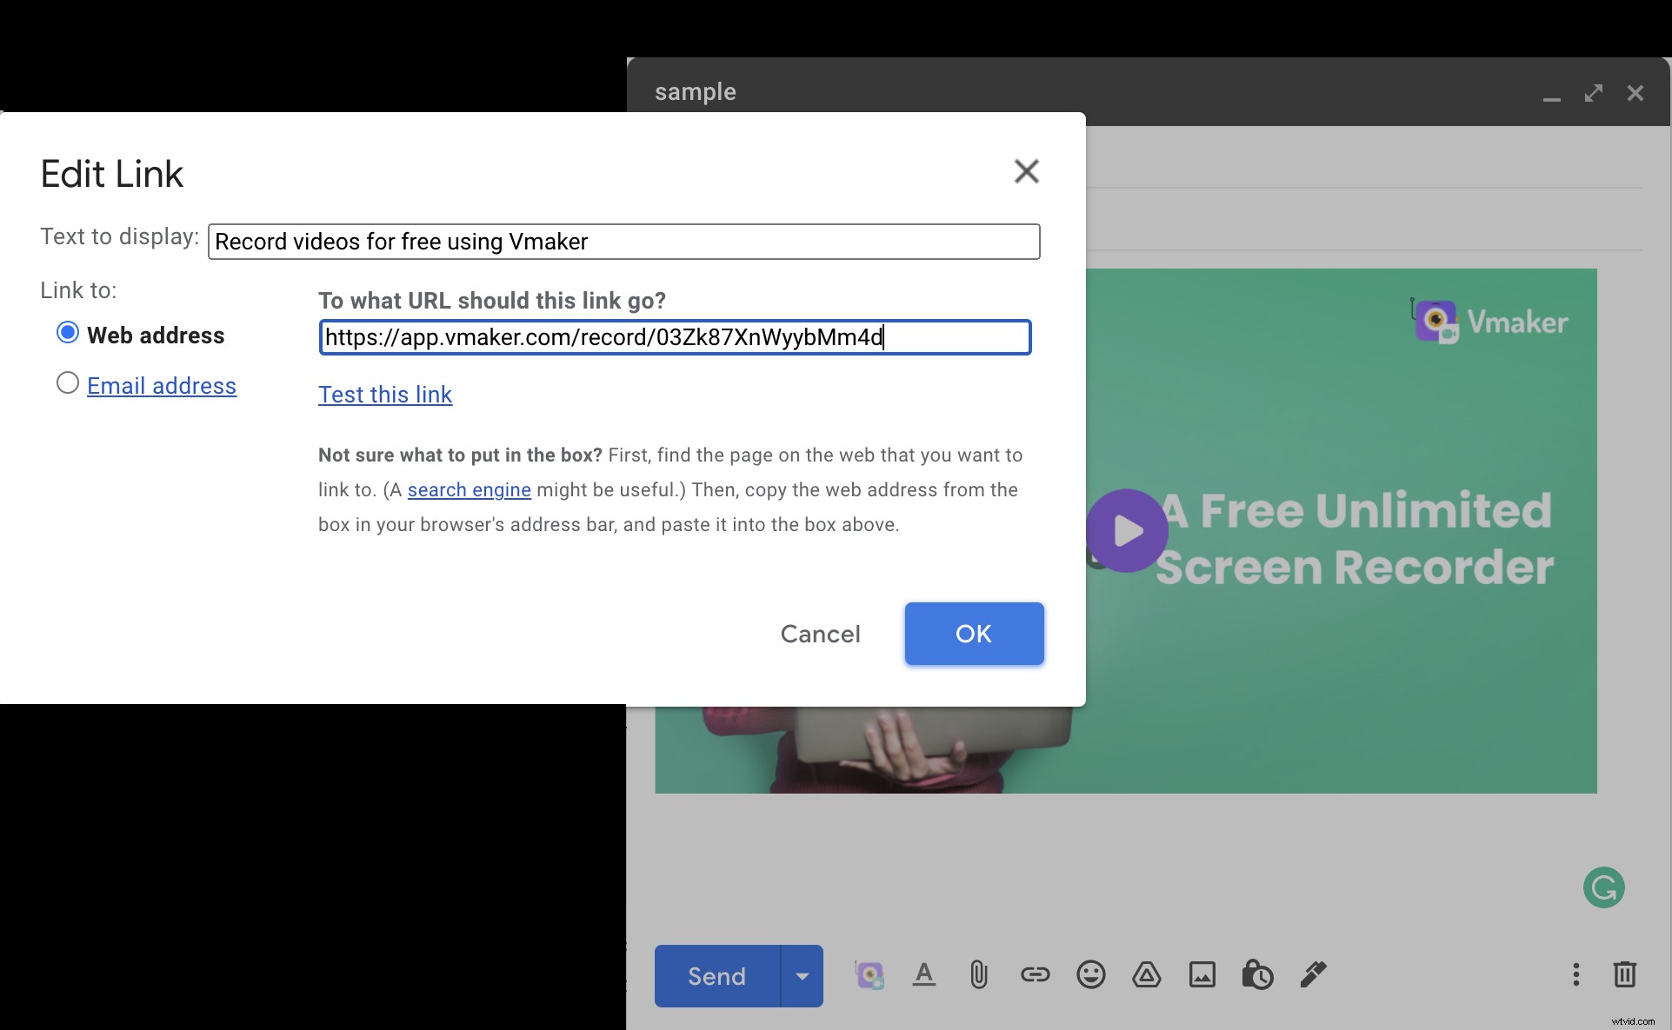Click Test this link
The image size is (1672, 1030).
(385, 395)
